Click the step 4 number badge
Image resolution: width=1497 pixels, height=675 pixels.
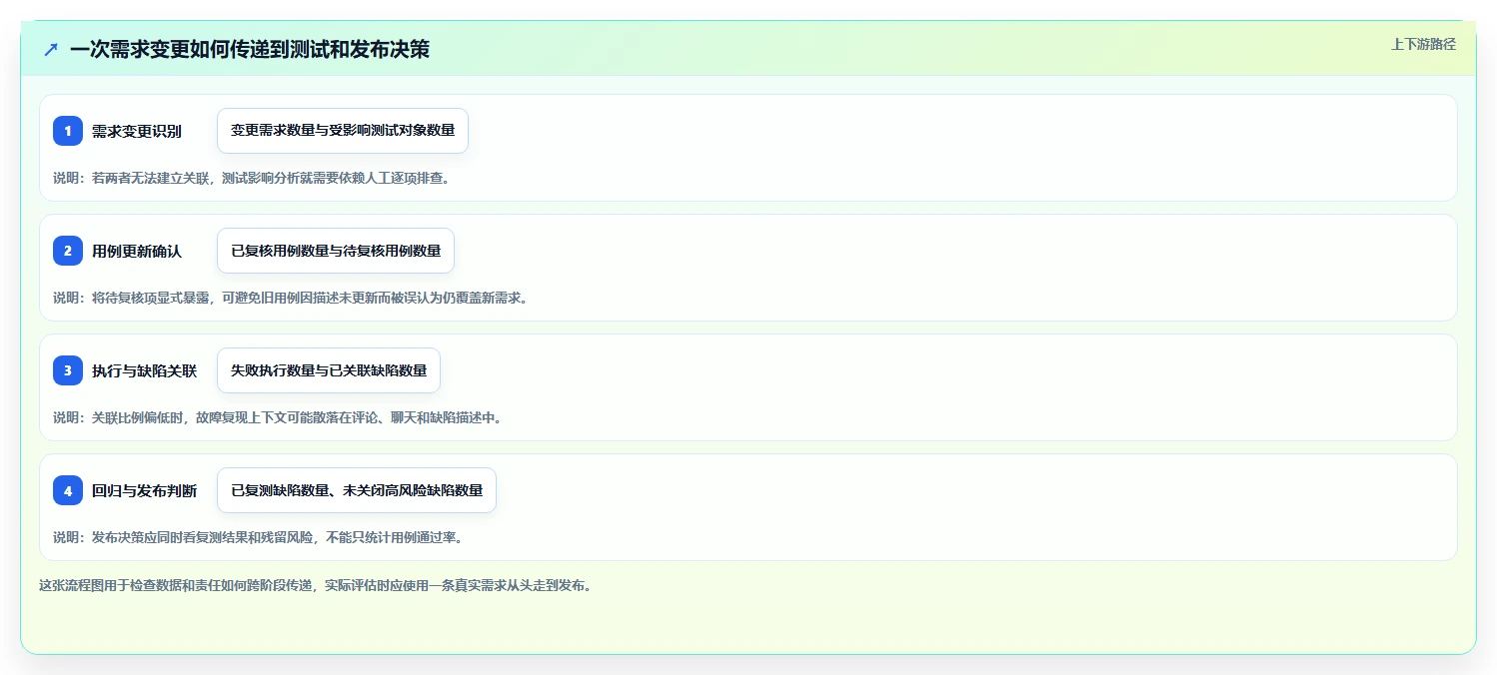click(68, 490)
